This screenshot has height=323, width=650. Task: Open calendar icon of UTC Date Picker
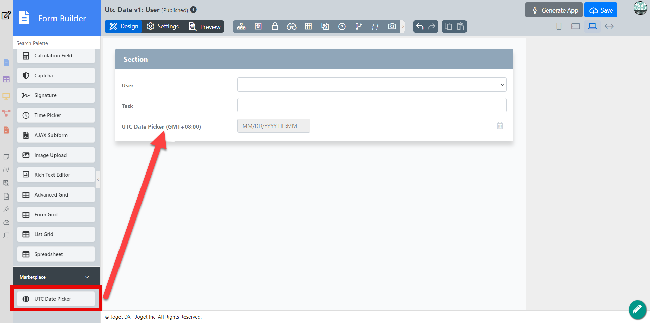pyautogui.click(x=500, y=126)
